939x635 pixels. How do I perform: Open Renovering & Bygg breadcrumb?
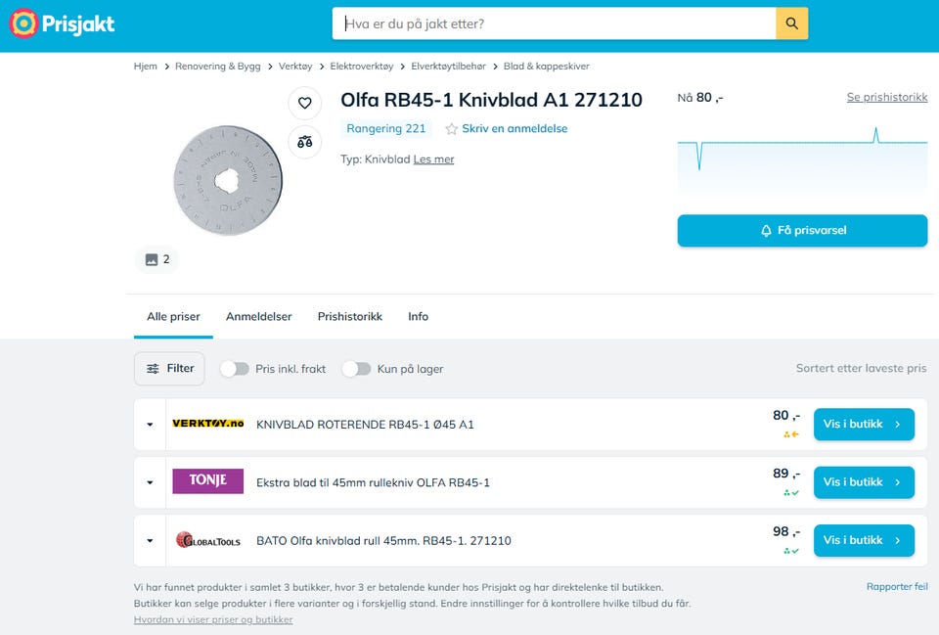point(218,66)
